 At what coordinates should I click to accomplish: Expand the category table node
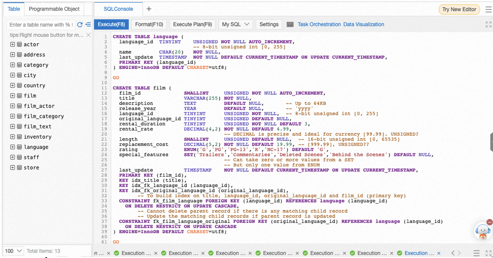pyautogui.click(x=12, y=65)
